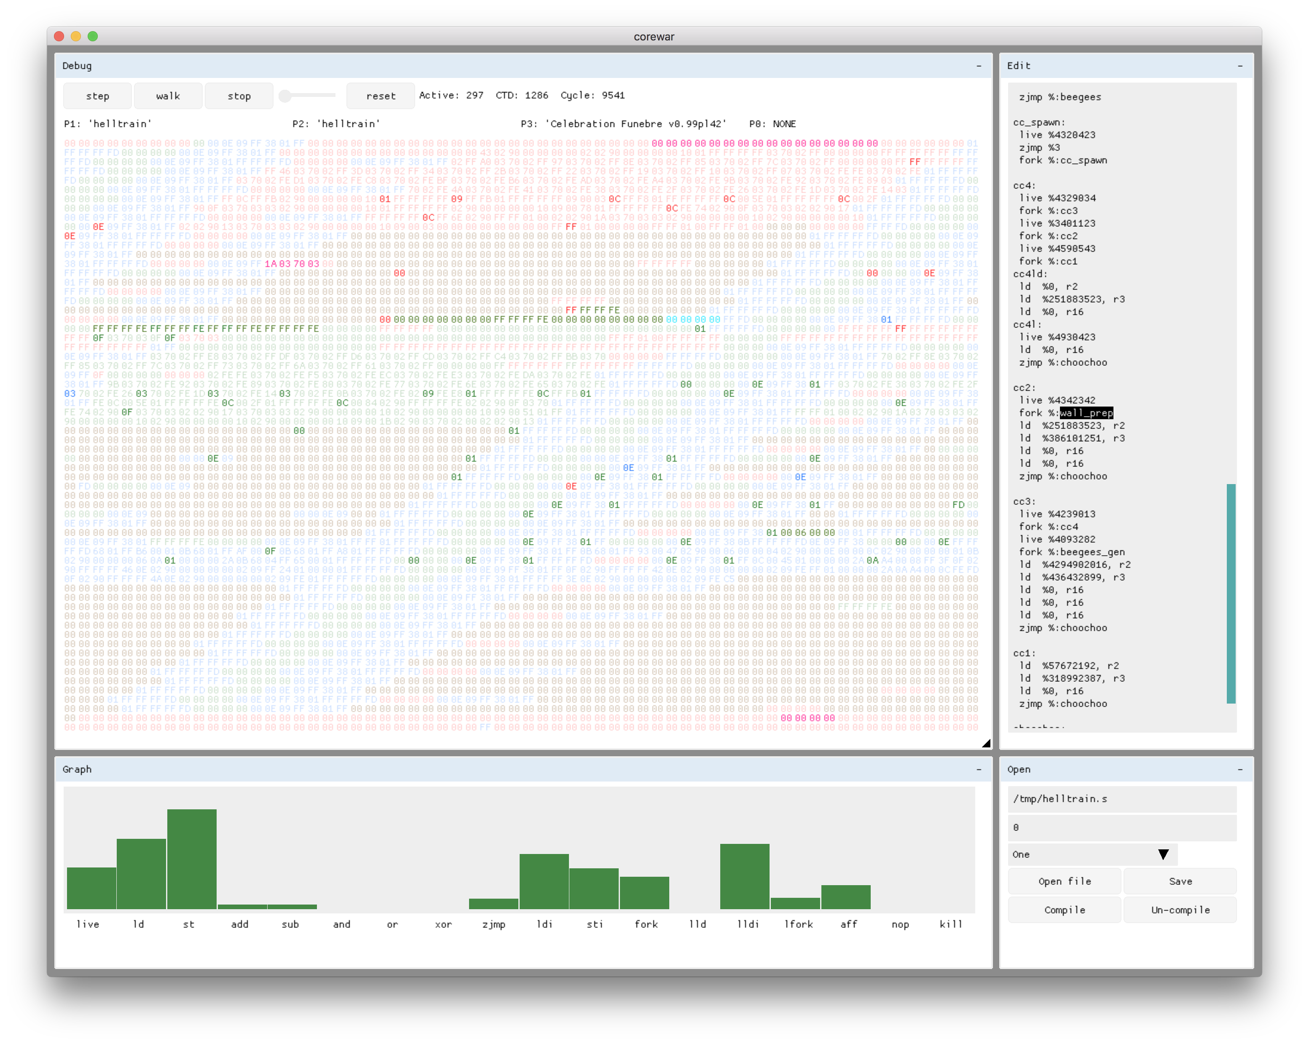This screenshot has width=1309, height=1044.
Task: Click the step button in Debug panel
Action: tap(97, 96)
